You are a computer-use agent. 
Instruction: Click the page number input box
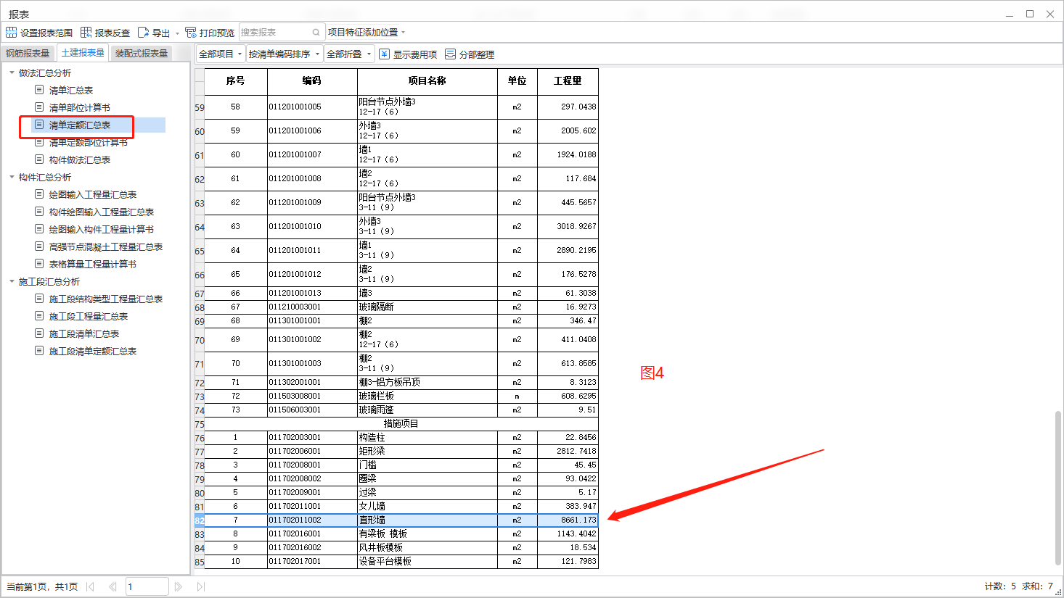(x=147, y=586)
